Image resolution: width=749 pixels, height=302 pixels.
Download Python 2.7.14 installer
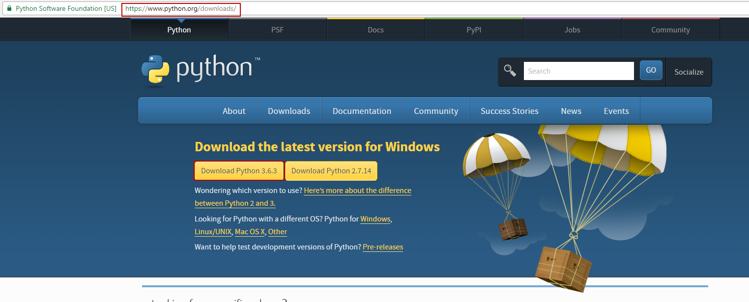click(331, 171)
